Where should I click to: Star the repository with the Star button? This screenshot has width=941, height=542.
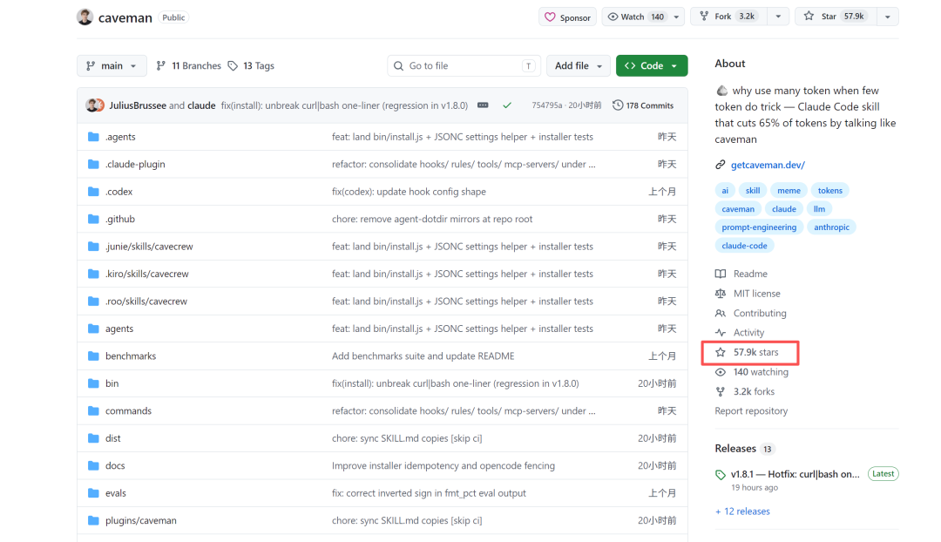point(836,17)
